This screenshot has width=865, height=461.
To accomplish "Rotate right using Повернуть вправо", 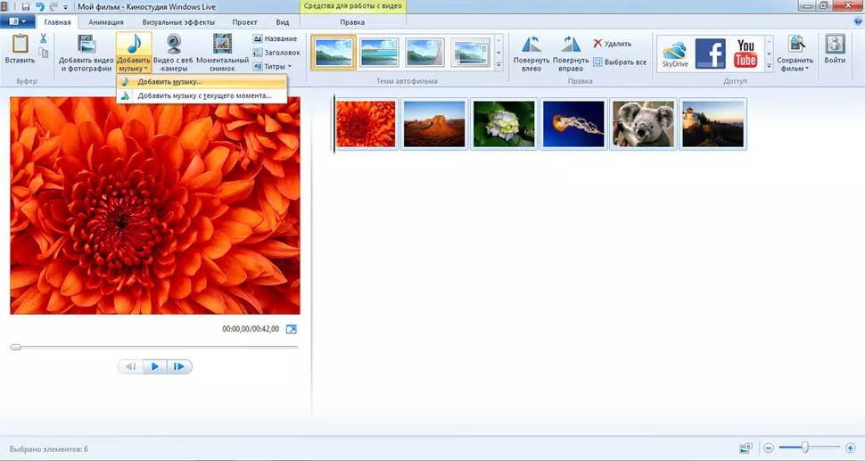I will [570, 46].
